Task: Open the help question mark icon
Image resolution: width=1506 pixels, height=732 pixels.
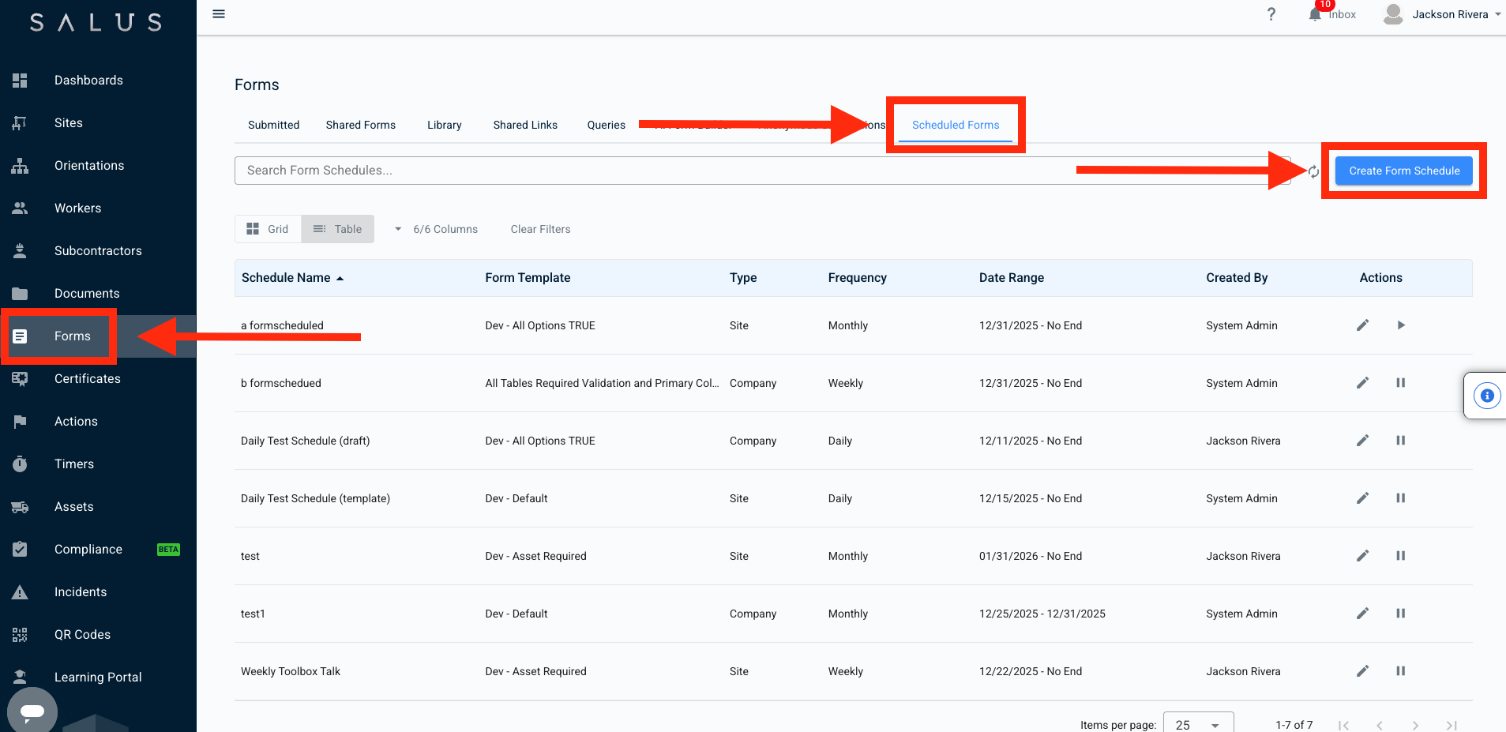Action: click(1271, 14)
